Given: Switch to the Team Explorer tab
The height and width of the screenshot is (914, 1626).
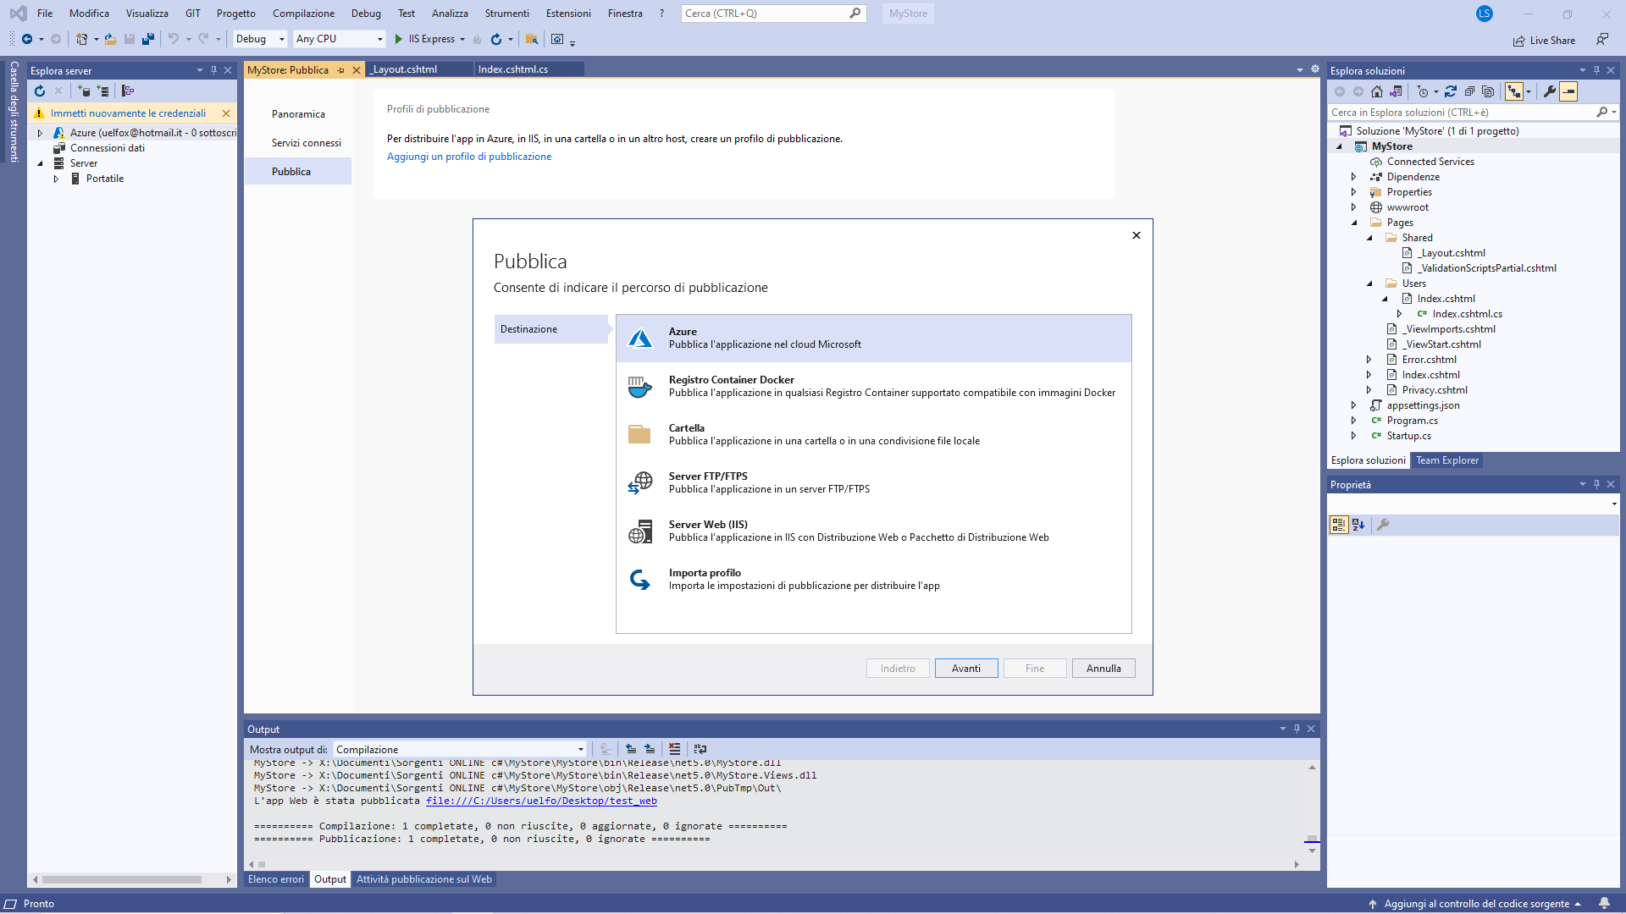Looking at the screenshot, I should pos(1447,460).
